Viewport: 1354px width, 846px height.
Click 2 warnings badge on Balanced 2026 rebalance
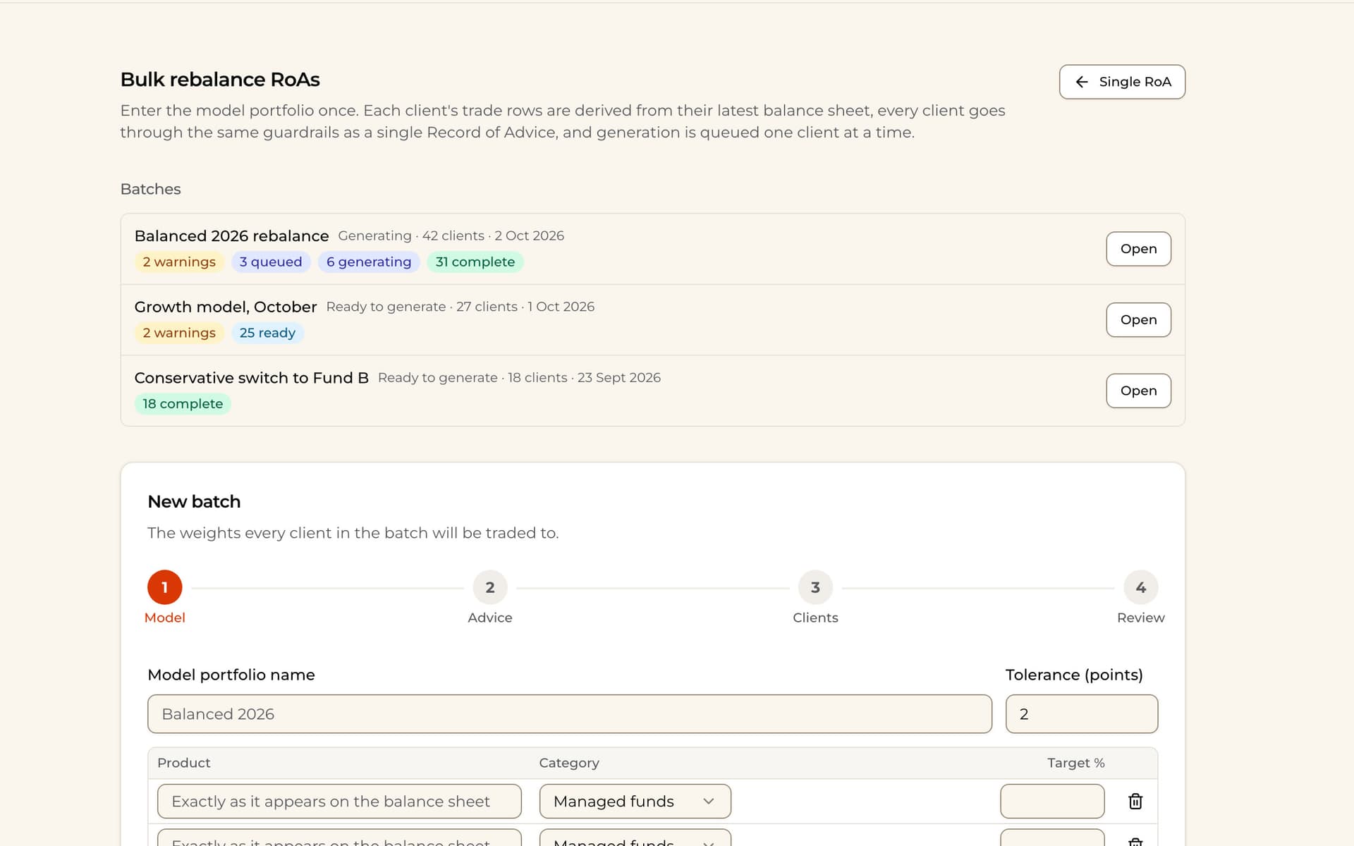tap(179, 262)
